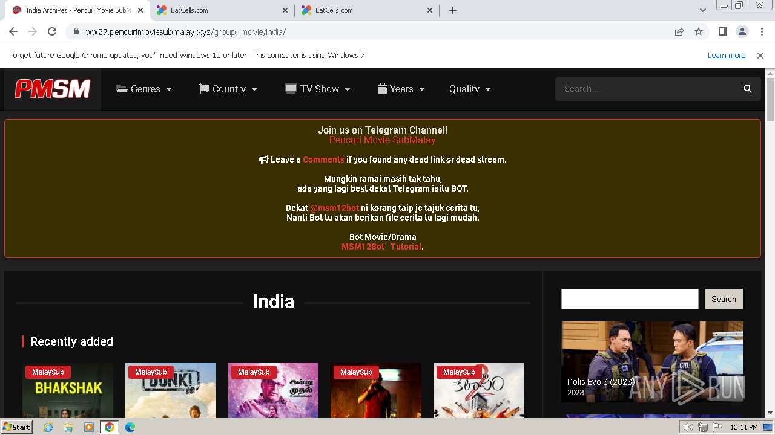This screenshot has width=775, height=435.
Task: Switch to the first EatCells.com tab
Action: pos(222,10)
